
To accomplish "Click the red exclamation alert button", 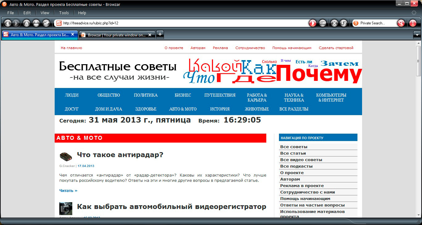I will [x=413, y=23].
